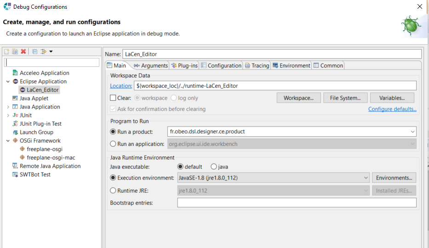Click the Workspace... button
The image size is (429, 248).
298,98
